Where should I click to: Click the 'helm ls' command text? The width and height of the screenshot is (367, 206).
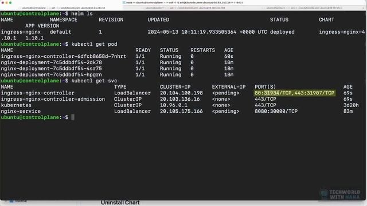pyautogui.click(x=82, y=14)
